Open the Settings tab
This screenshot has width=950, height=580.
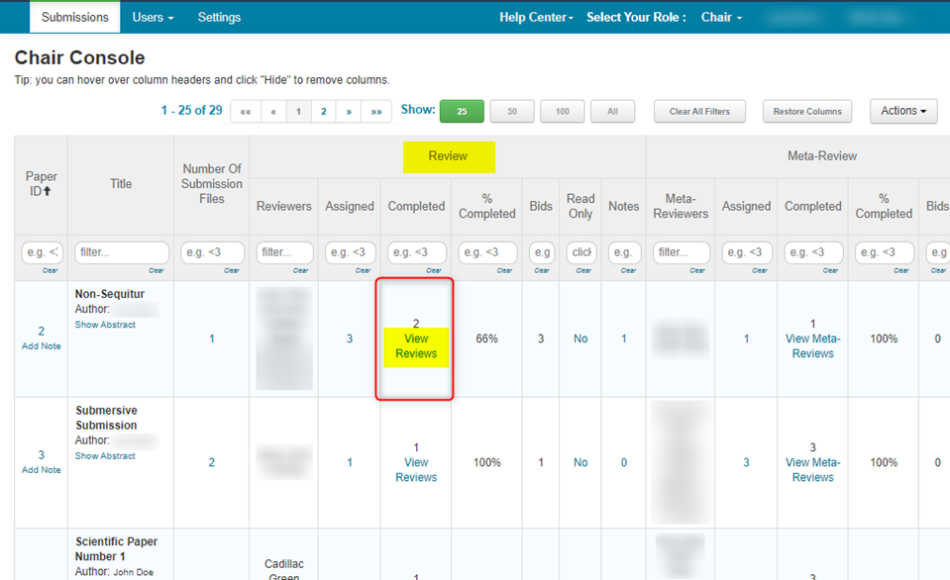tap(219, 17)
